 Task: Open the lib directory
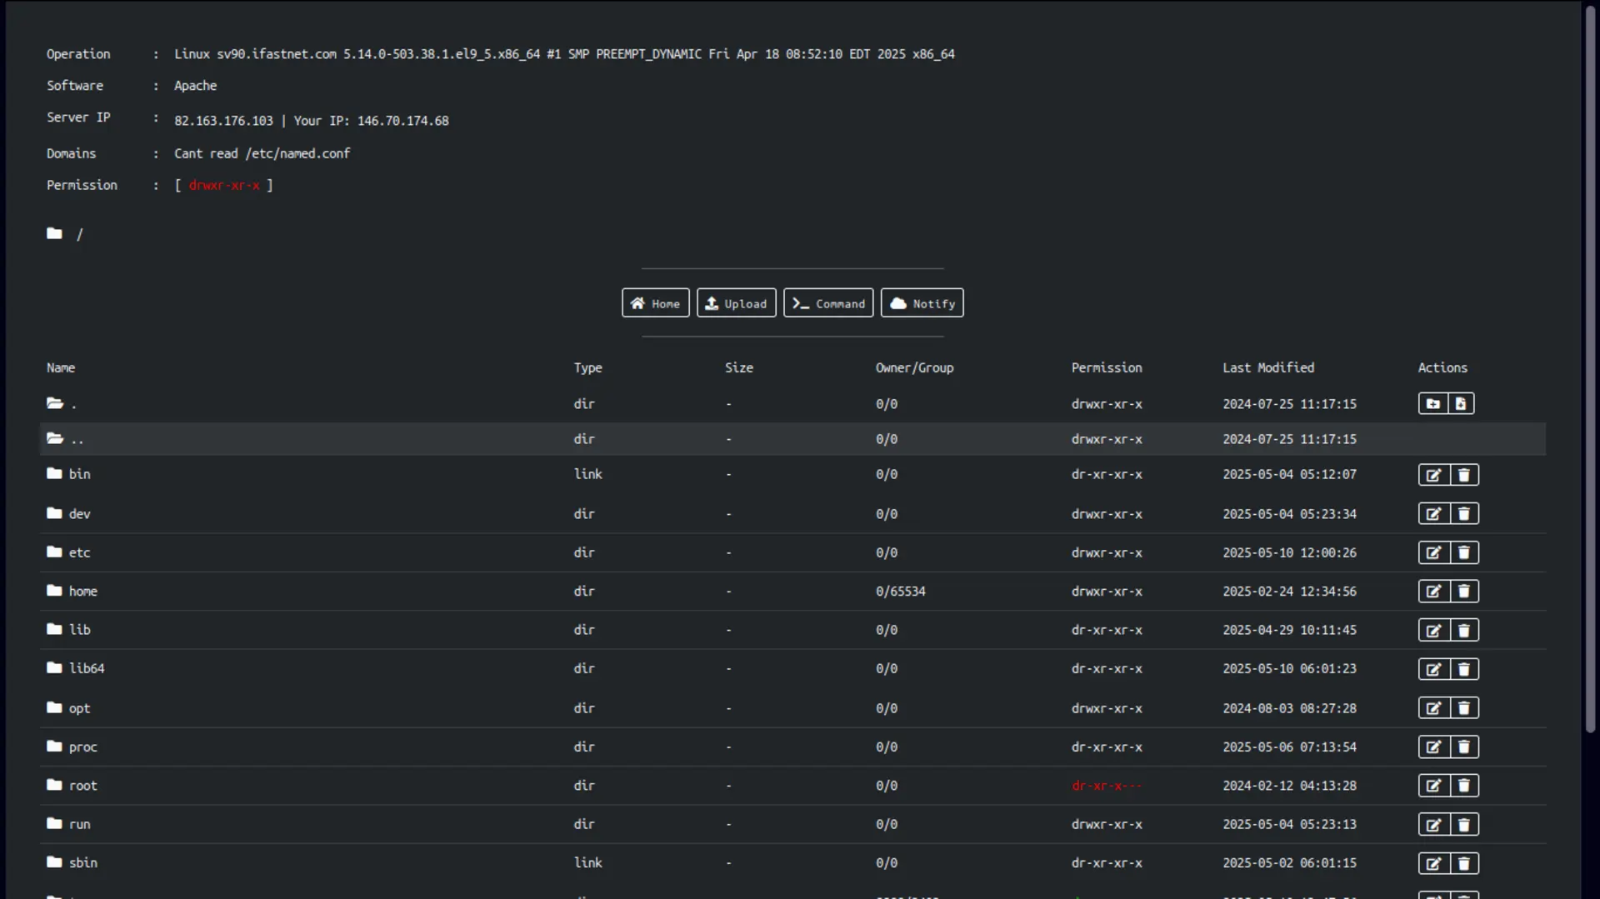pyautogui.click(x=80, y=630)
